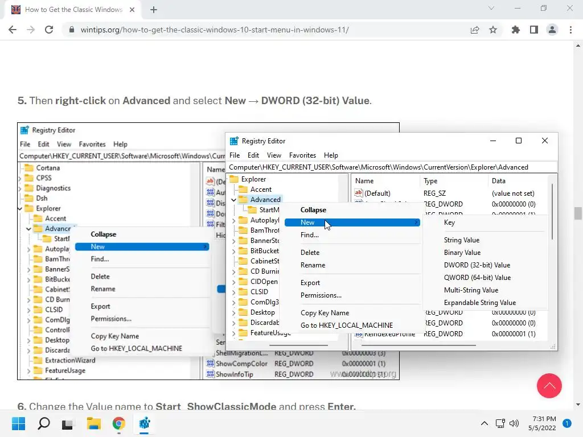Open the Chrome profile avatar

[552, 30]
